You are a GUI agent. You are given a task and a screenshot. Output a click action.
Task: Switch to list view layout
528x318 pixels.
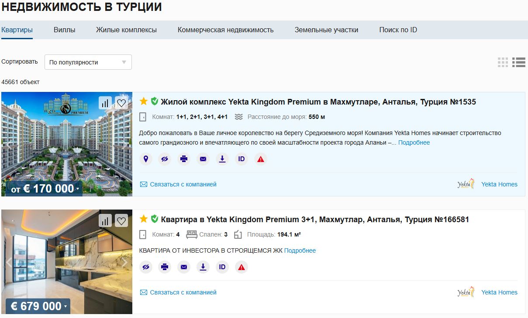click(519, 62)
